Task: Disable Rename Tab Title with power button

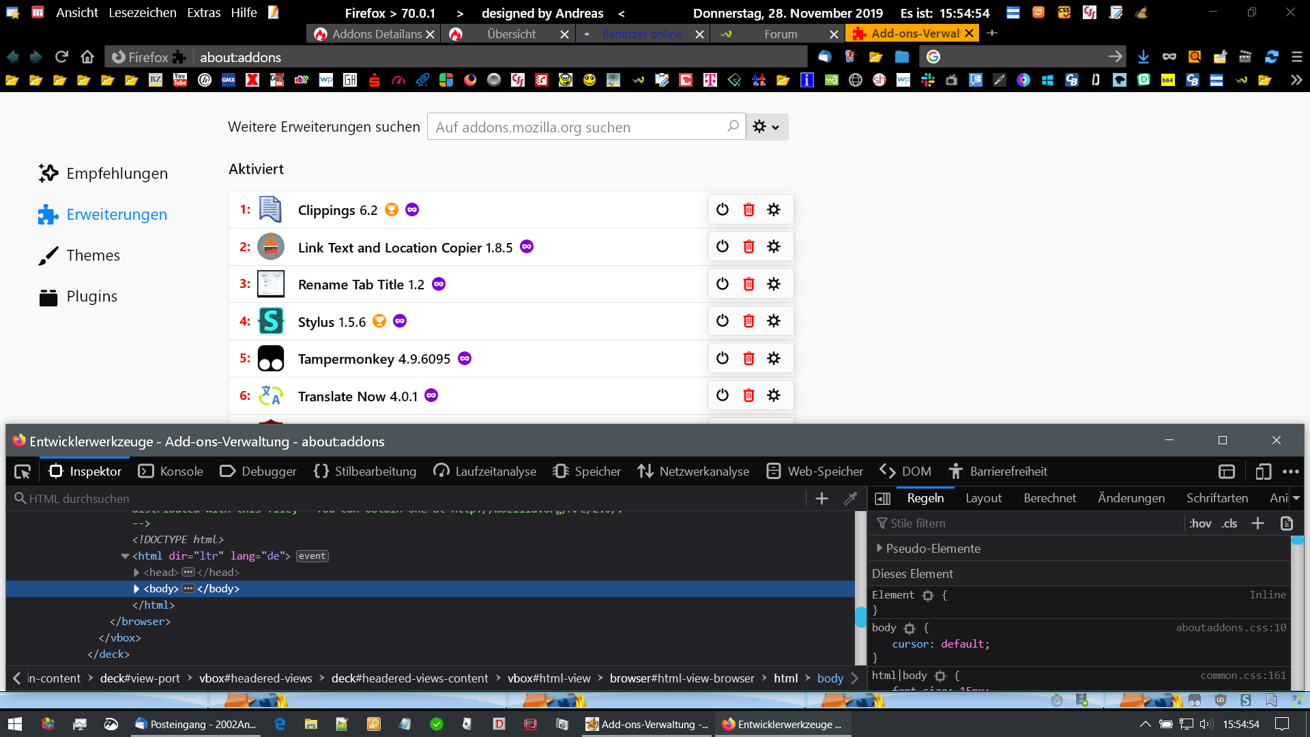Action: tap(723, 284)
